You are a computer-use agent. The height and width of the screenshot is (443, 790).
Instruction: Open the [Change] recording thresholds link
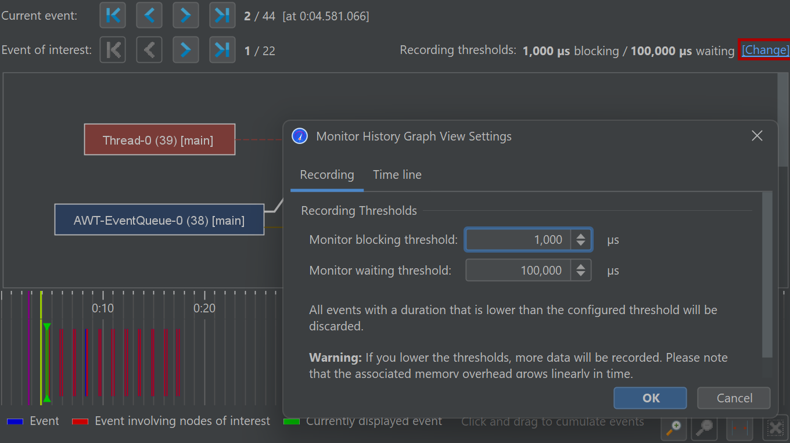[764, 50]
